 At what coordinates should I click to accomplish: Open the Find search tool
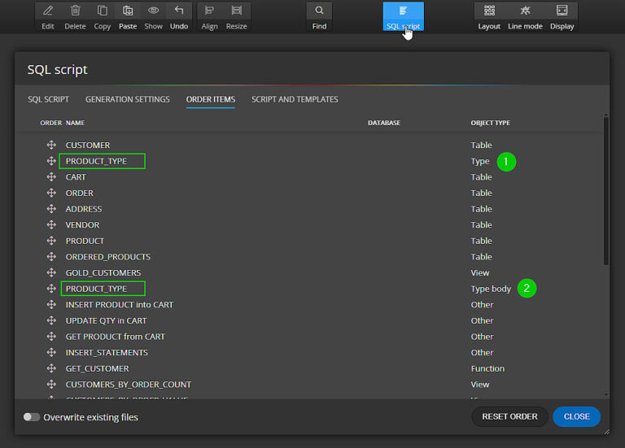(x=319, y=11)
